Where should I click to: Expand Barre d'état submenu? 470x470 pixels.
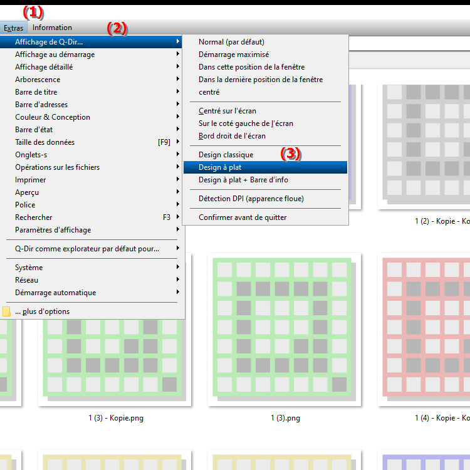point(91,130)
